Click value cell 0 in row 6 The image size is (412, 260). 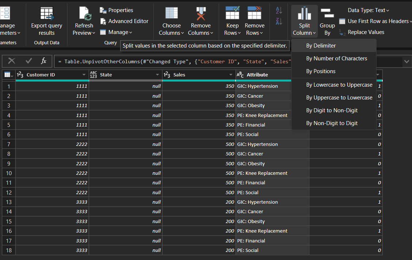(x=346, y=135)
